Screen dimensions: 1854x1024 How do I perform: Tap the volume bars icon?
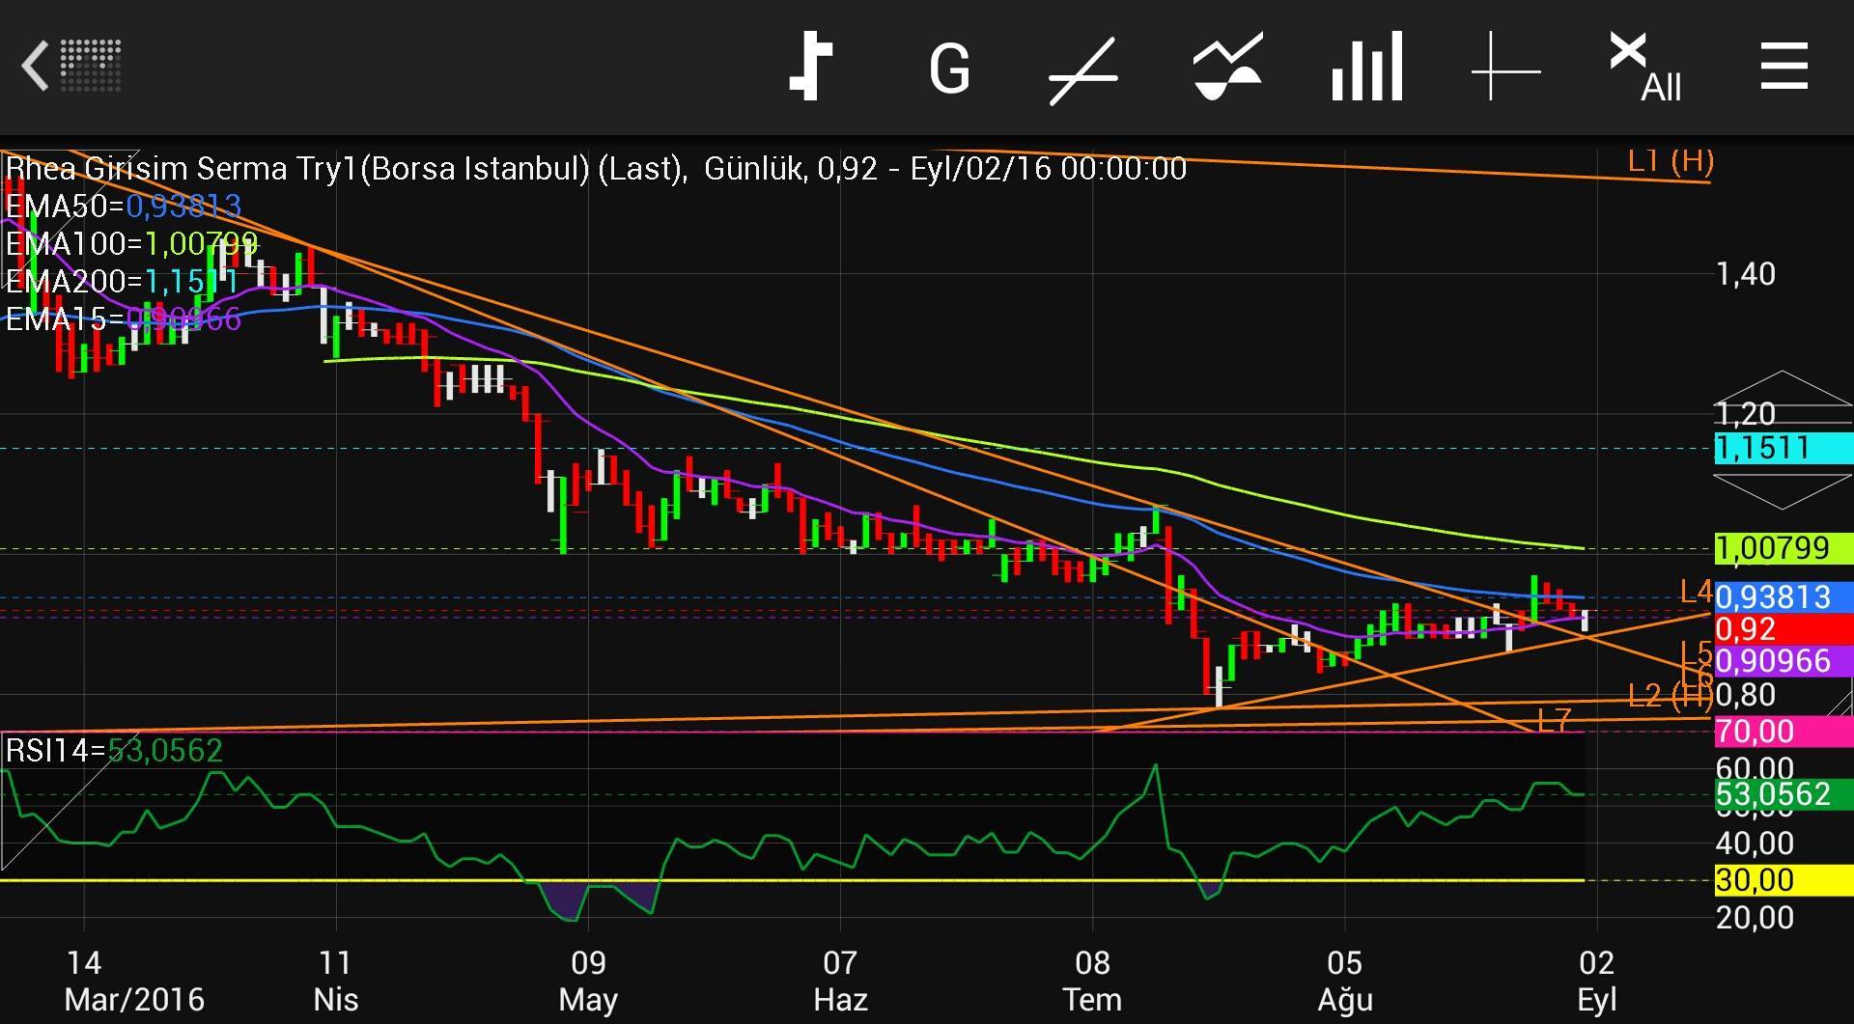pos(1366,67)
